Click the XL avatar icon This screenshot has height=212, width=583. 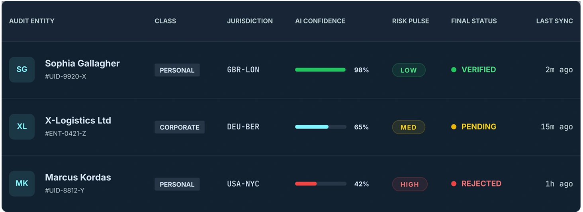pos(22,127)
